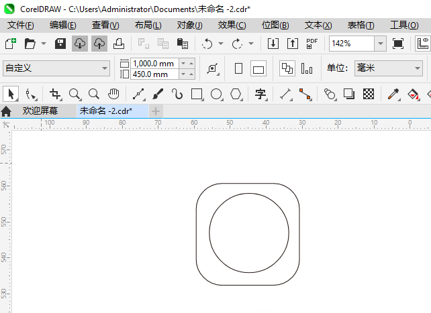This screenshot has height=313, width=431.
Task: Select the Freehand line tool
Action: pyautogui.click(x=138, y=95)
